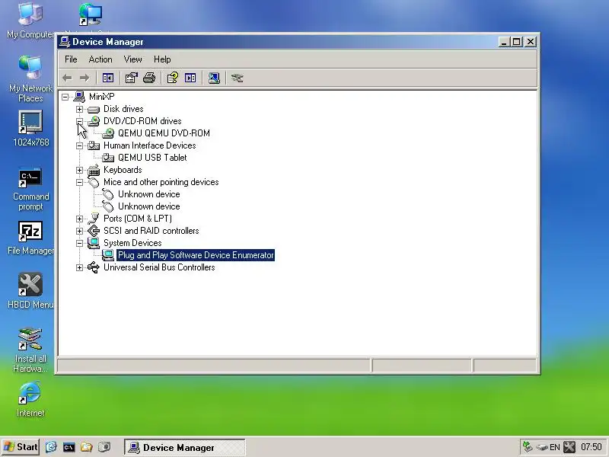Screen dimensions: 609x457
Task: Open the Help menu
Action: click(x=162, y=59)
